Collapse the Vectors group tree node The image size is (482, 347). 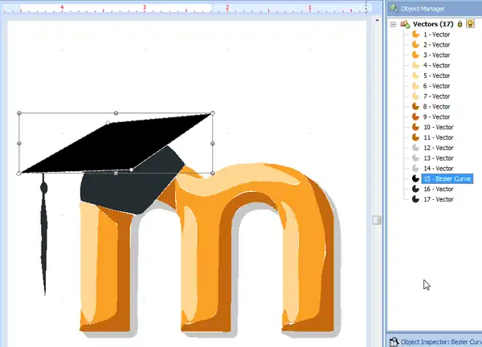coord(394,24)
